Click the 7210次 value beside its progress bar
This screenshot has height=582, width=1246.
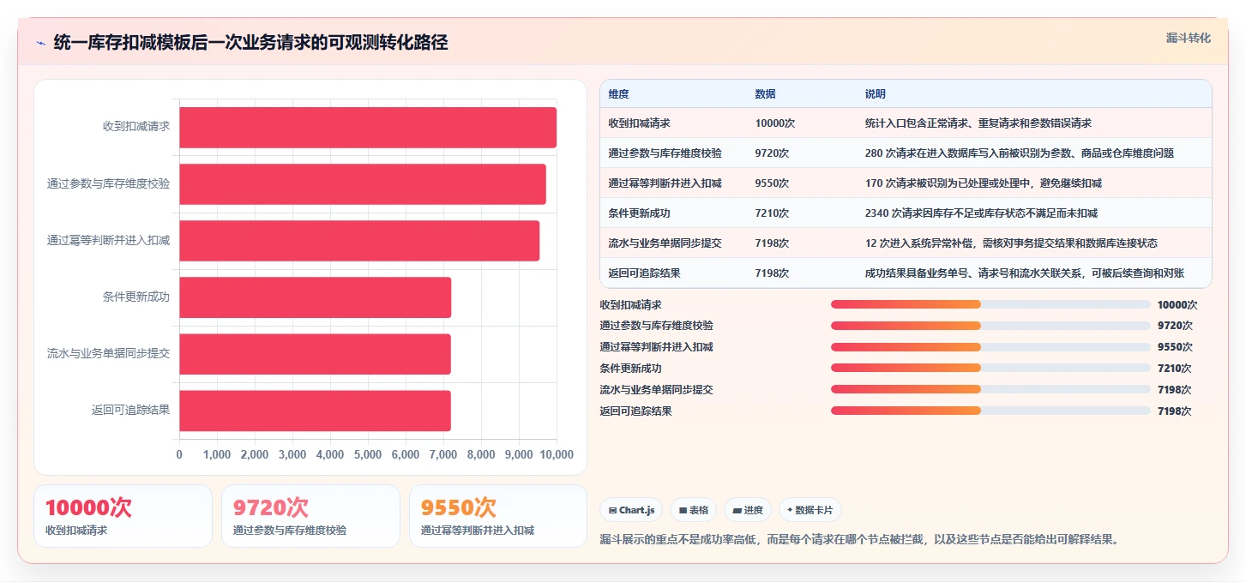pyautogui.click(x=1174, y=369)
